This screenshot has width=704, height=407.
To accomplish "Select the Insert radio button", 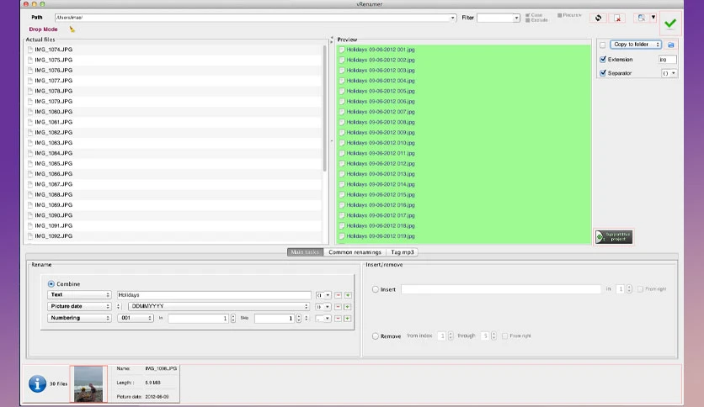I will 376,289.
